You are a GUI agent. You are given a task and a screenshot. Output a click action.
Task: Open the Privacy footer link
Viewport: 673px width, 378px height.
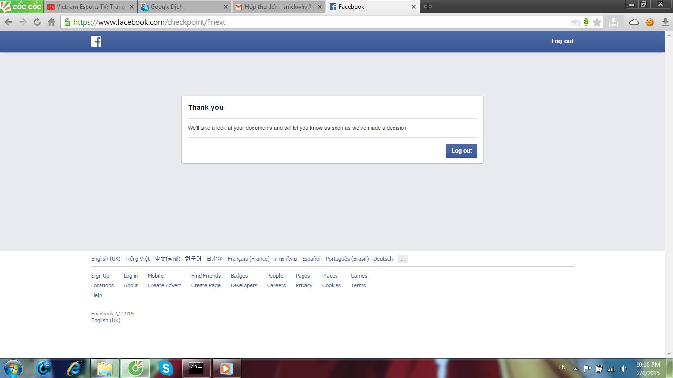pos(304,285)
